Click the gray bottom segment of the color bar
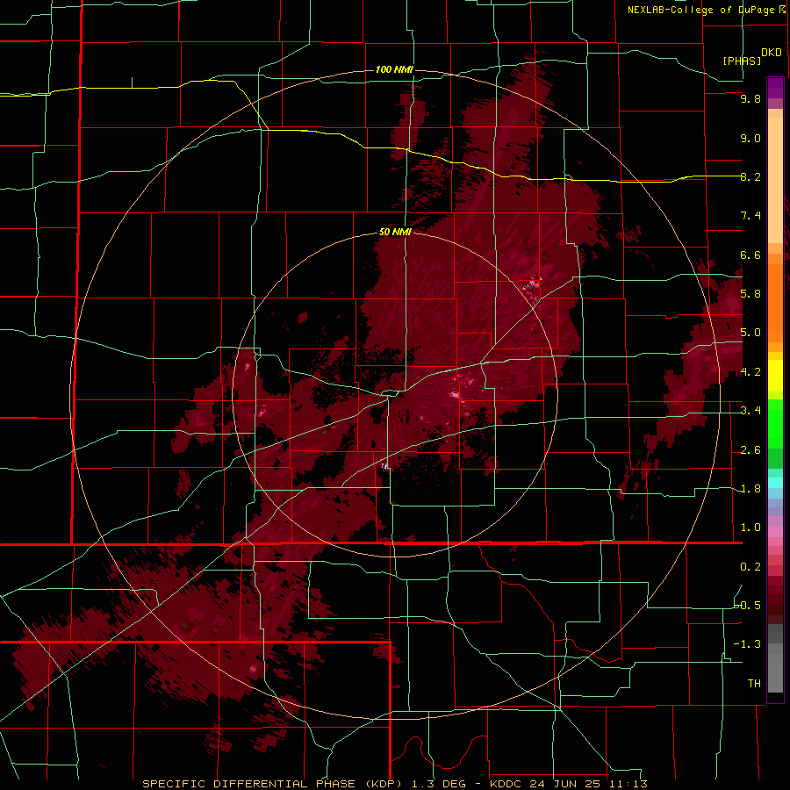This screenshot has height=790, width=790. click(x=775, y=668)
